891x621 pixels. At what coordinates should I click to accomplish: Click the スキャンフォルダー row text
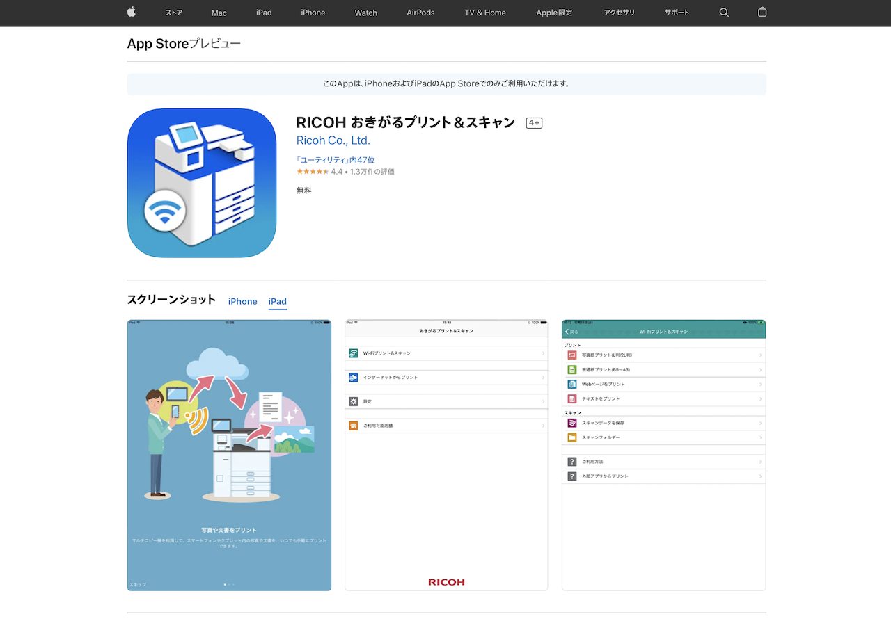(601, 437)
